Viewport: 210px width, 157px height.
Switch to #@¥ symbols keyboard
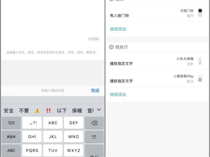11,137
